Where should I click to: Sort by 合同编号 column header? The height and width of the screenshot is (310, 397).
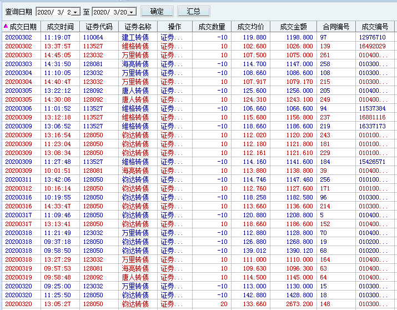click(x=336, y=27)
